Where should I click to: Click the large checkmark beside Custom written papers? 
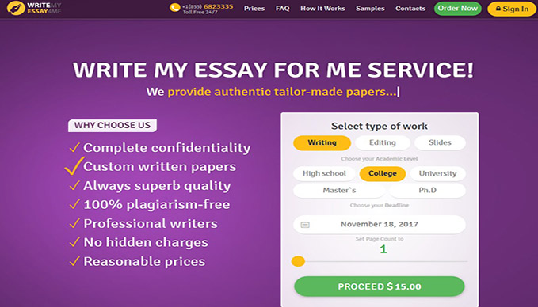pos(74,166)
